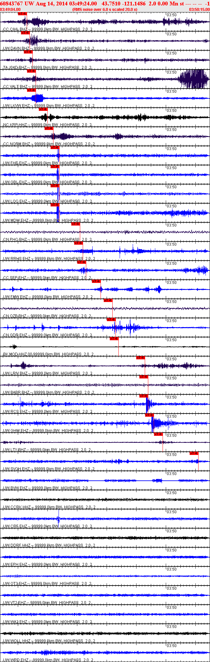
Task: Click the red pick marker on UW.RRHS trace
Action: point(79,243)
